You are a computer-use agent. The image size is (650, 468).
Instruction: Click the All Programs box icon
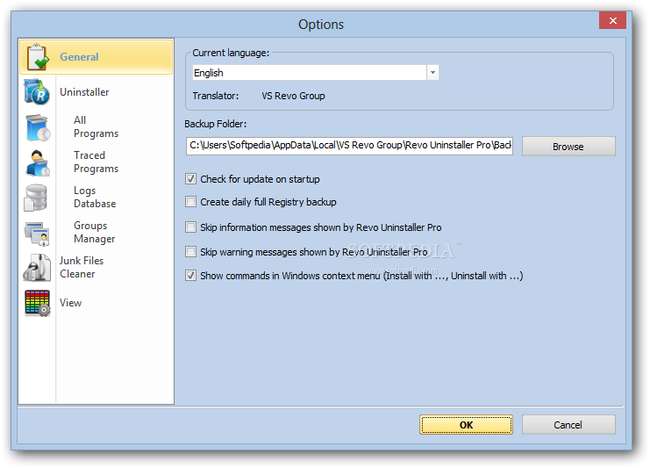(x=38, y=128)
